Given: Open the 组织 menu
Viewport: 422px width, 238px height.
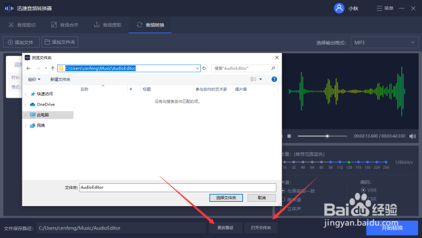Looking at the screenshot, I should (x=34, y=80).
